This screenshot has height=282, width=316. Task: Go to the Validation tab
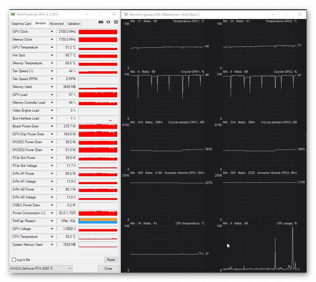coord(74,23)
